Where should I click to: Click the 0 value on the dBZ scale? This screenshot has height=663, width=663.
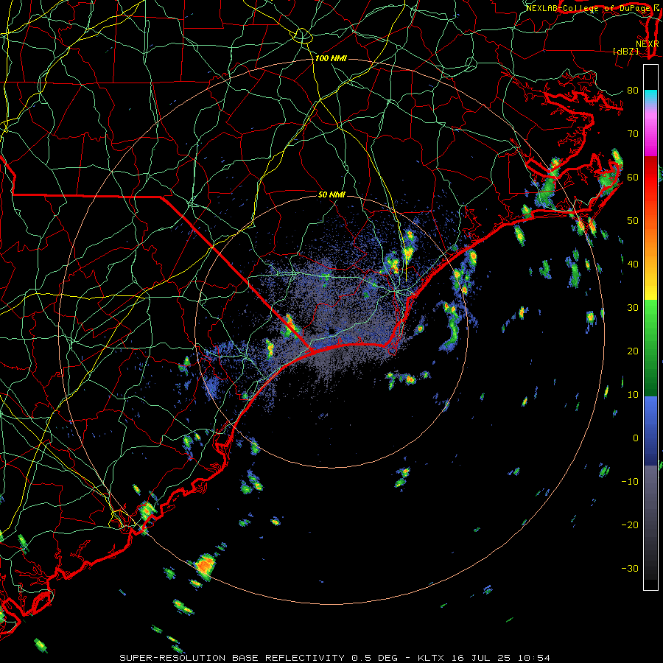pyautogui.click(x=636, y=438)
